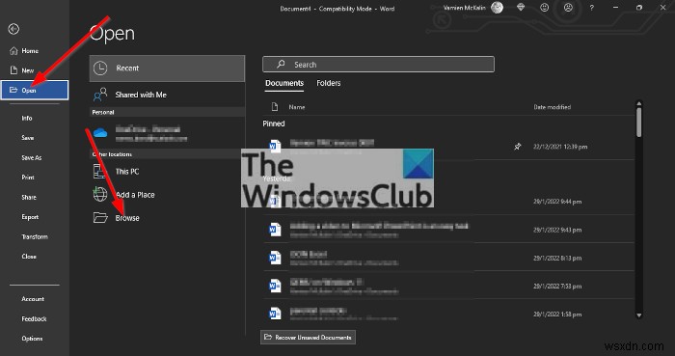Image resolution: width=675 pixels, height=356 pixels.
Task: Open Word Options
Action: pos(32,339)
